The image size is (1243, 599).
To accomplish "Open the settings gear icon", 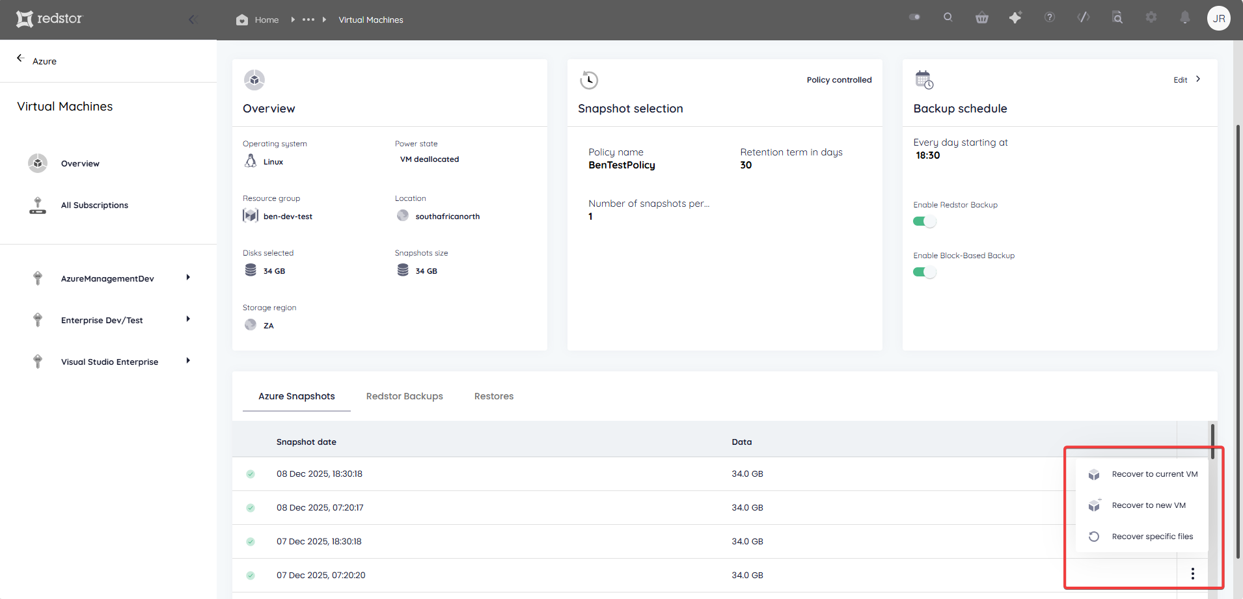I will (x=1151, y=18).
